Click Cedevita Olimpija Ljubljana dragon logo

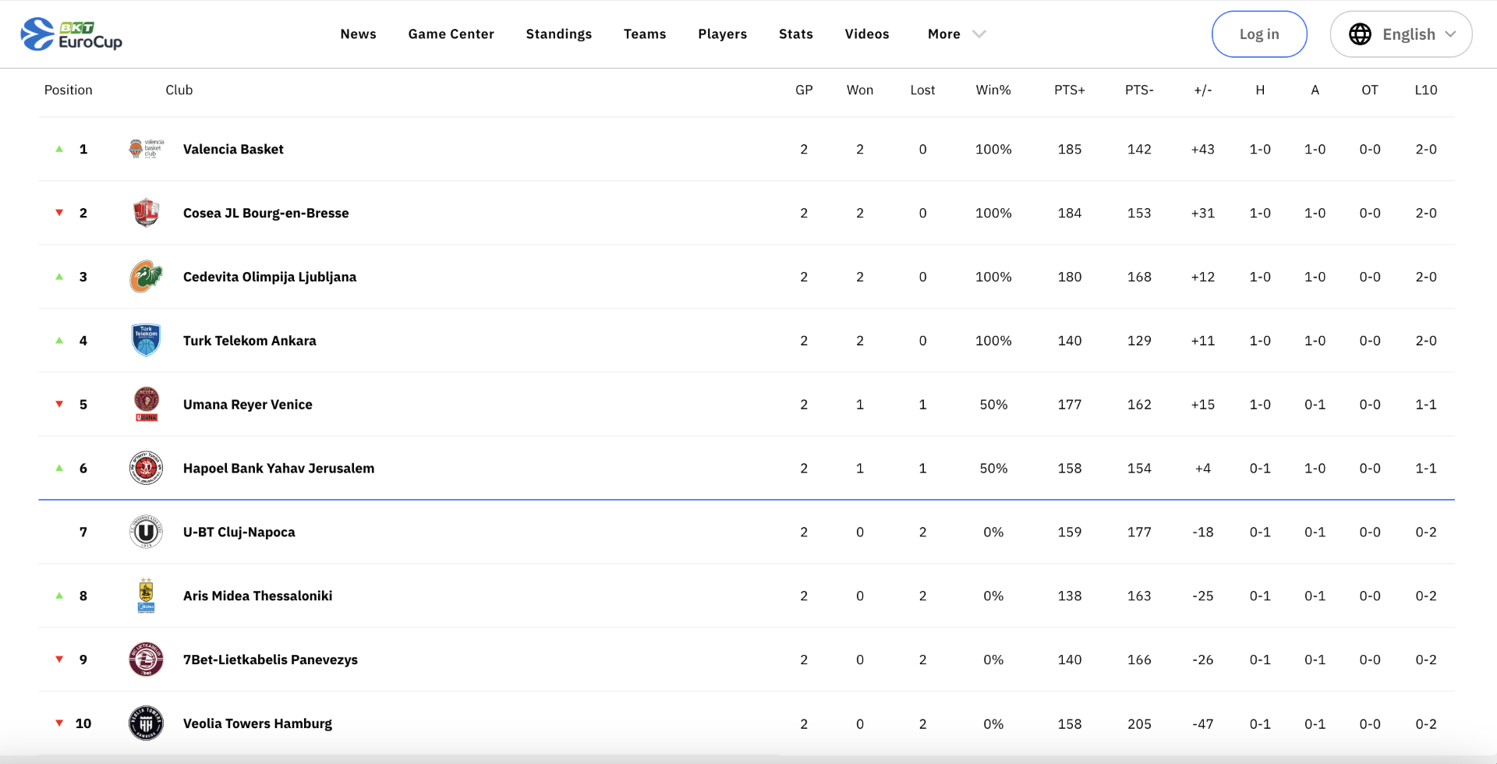click(146, 277)
